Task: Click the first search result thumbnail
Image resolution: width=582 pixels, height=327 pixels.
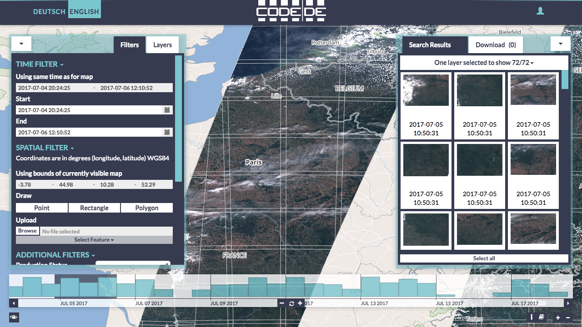Action: [426, 90]
